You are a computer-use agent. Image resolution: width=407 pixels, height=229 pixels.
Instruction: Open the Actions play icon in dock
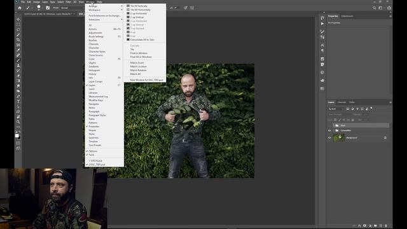point(322,24)
